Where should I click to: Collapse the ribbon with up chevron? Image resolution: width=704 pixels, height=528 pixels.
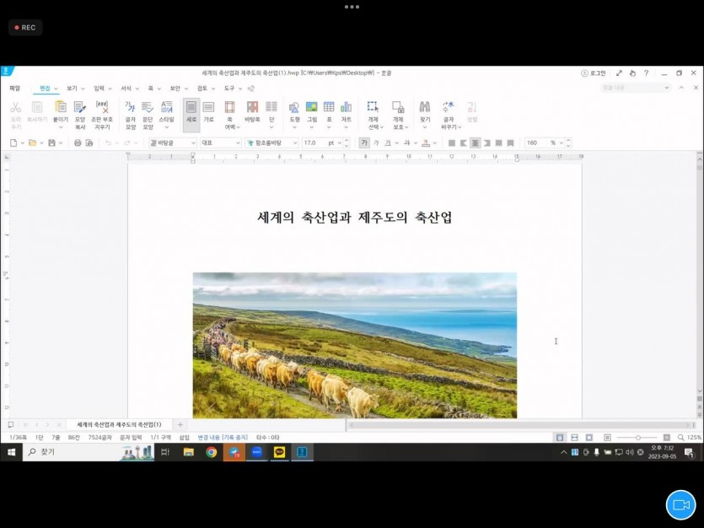pos(681,88)
